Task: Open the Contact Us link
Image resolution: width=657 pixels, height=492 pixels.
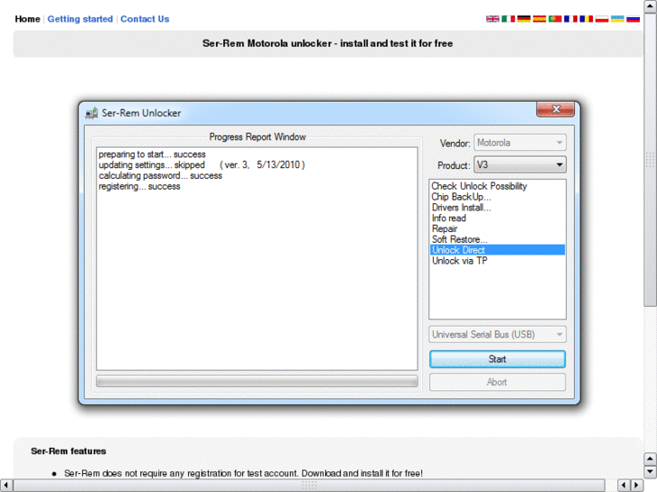Action: [145, 19]
